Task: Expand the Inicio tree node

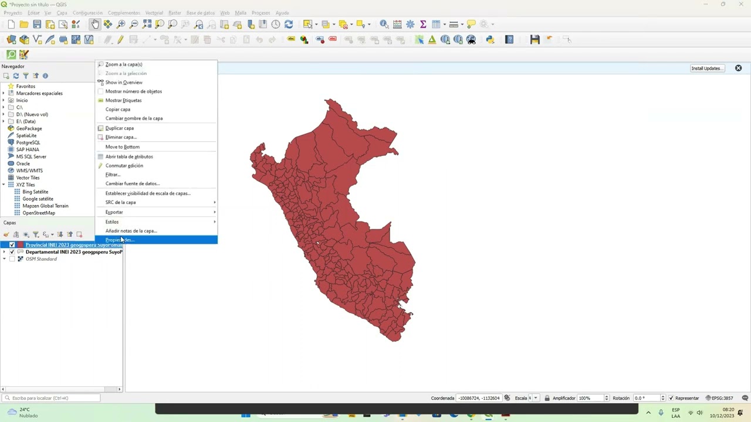Action: coord(4,100)
